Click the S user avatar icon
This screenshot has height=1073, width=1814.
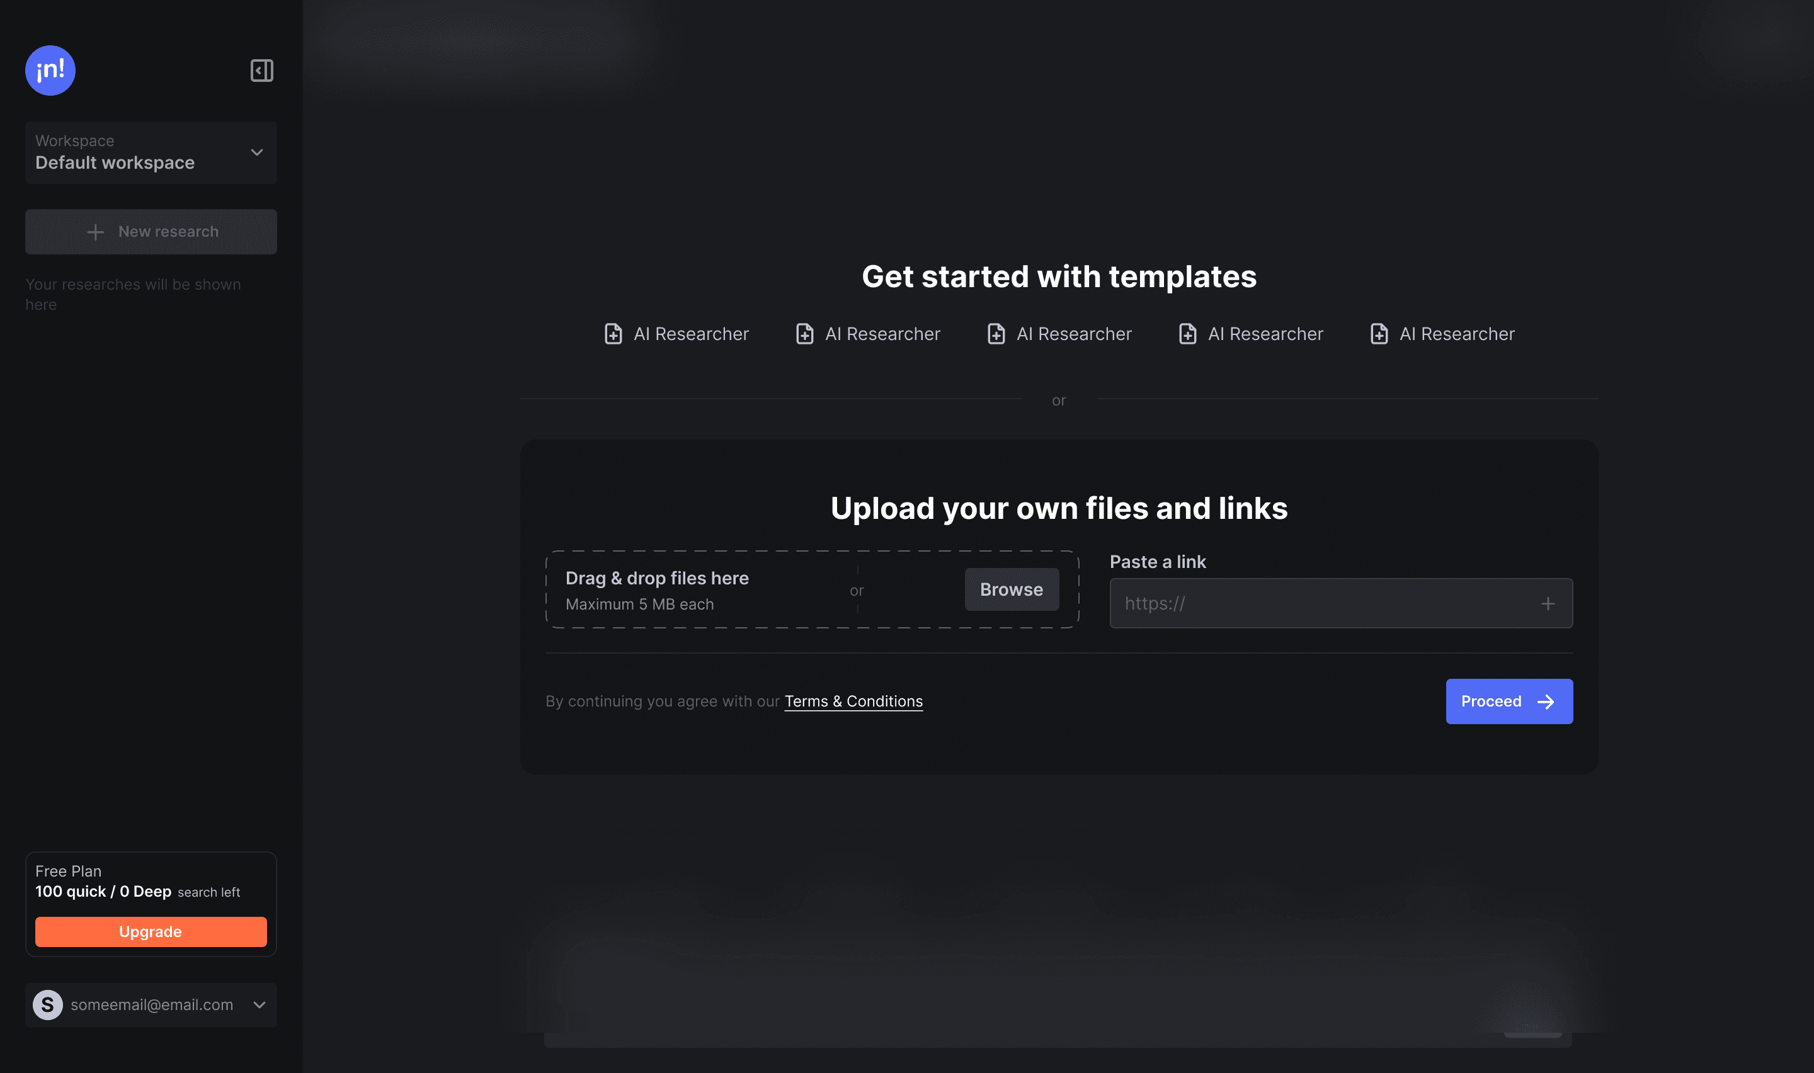pyautogui.click(x=48, y=1004)
